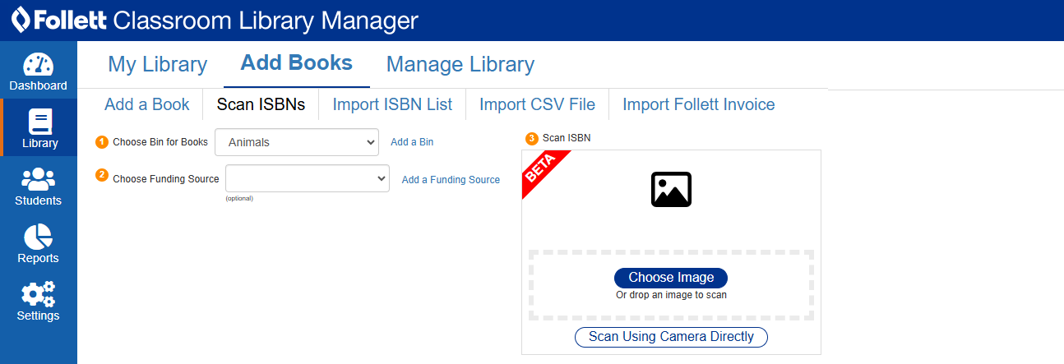The height and width of the screenshot is (364, 1064).
Task: Switch to the Manage Library tab
Action: click(460, 64)
